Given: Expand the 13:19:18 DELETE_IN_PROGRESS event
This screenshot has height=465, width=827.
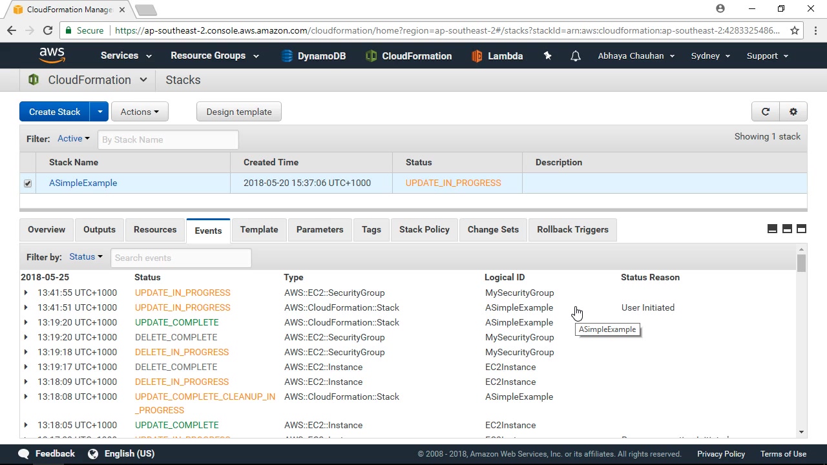Looking at the screenshot, I should point(26,352).
